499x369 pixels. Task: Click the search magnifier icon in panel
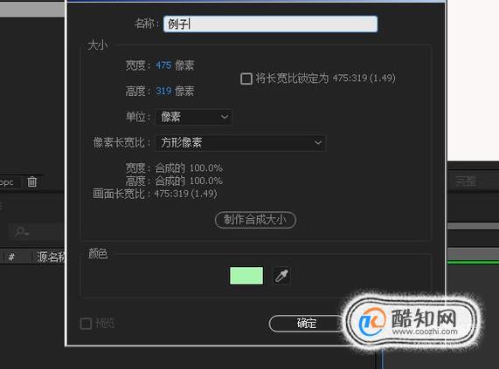coord(22,231)
